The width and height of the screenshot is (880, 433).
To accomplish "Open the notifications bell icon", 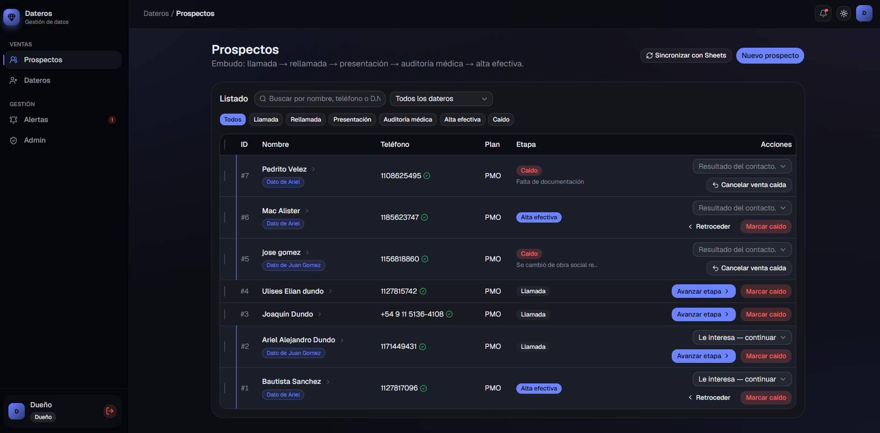I will click(x=823, y=14).
